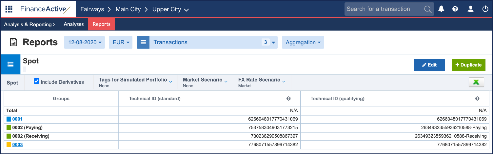The width and height of the screenshot is (493, 154).
Task: Open the 0001 transaction link
Action: coord(17,119)
